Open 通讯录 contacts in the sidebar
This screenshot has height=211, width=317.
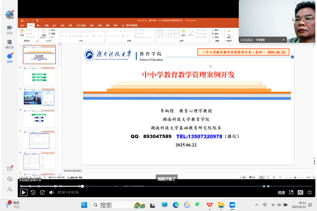9,44
